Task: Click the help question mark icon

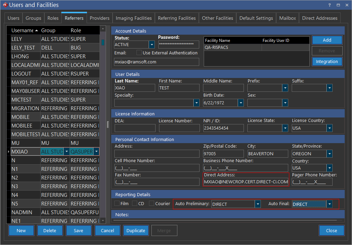Action: click(x=329, y=5)
